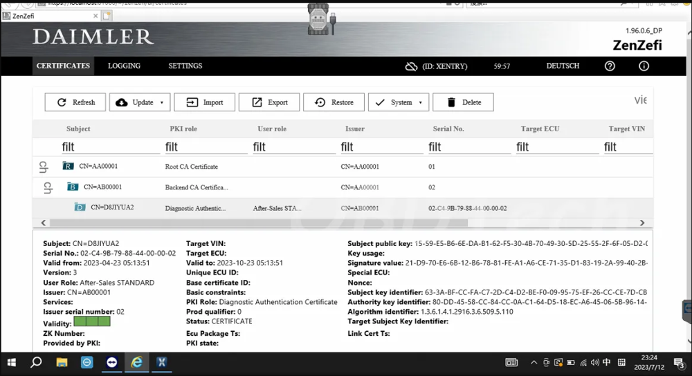Switch language to DEUTSCH
Viewport: 692px width, 376px height.
pyautogui.click(x=563, y=66)
